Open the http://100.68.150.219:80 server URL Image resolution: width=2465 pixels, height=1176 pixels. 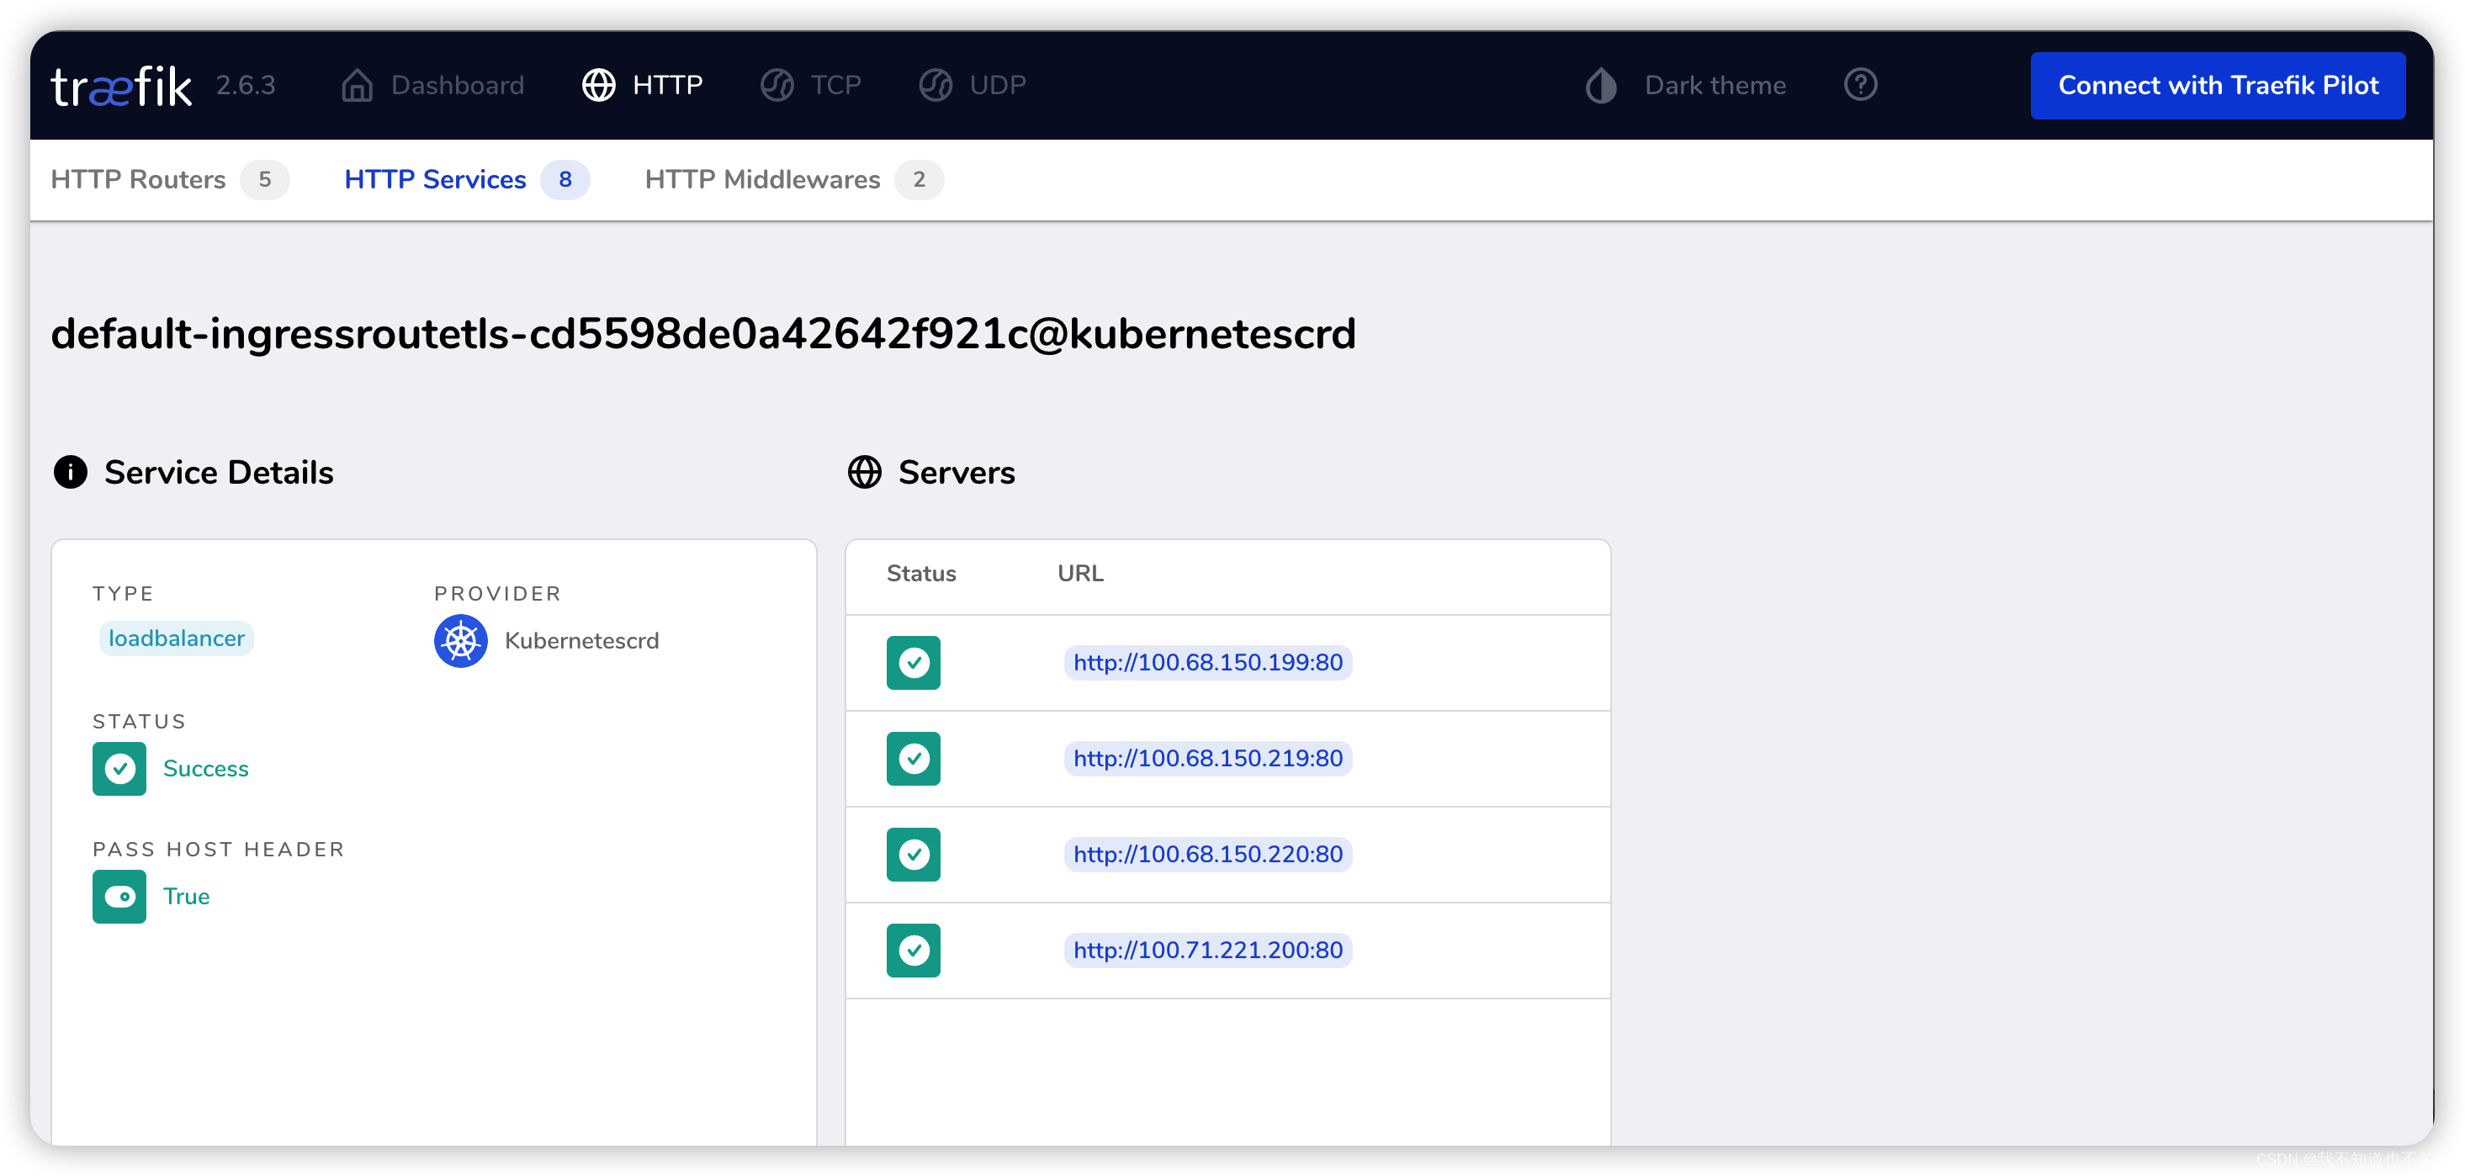1207,759
